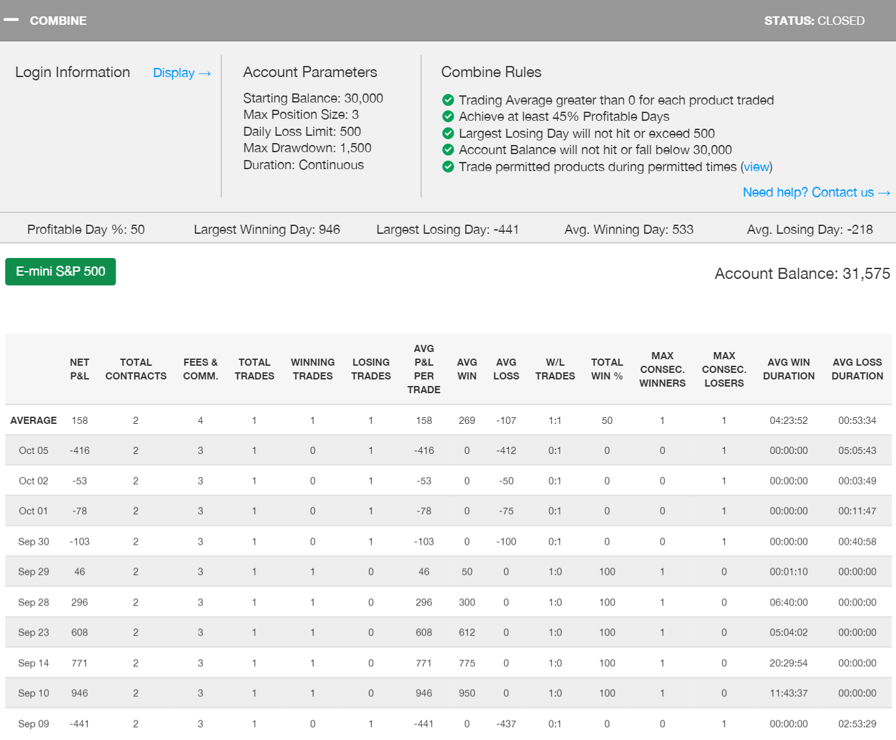Image resolution: width=896 pixels, height=740 pixels.
Task: Select the E-mini S&P 500 button
Action: click(x=61, y=272)
